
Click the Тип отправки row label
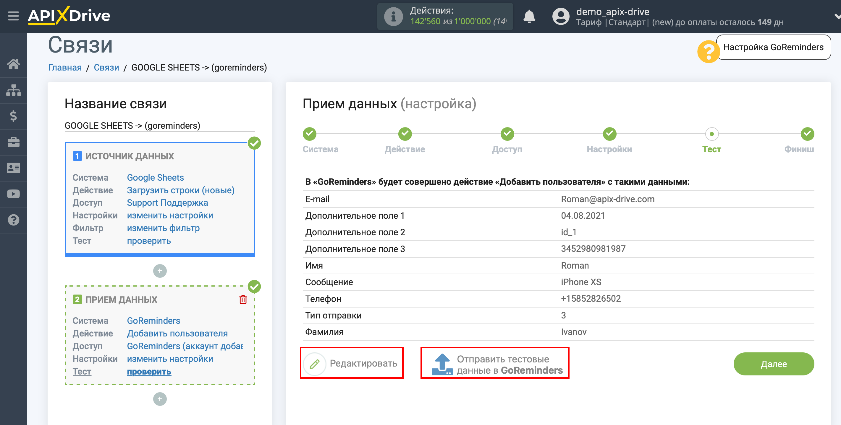[x=333, y=315]
